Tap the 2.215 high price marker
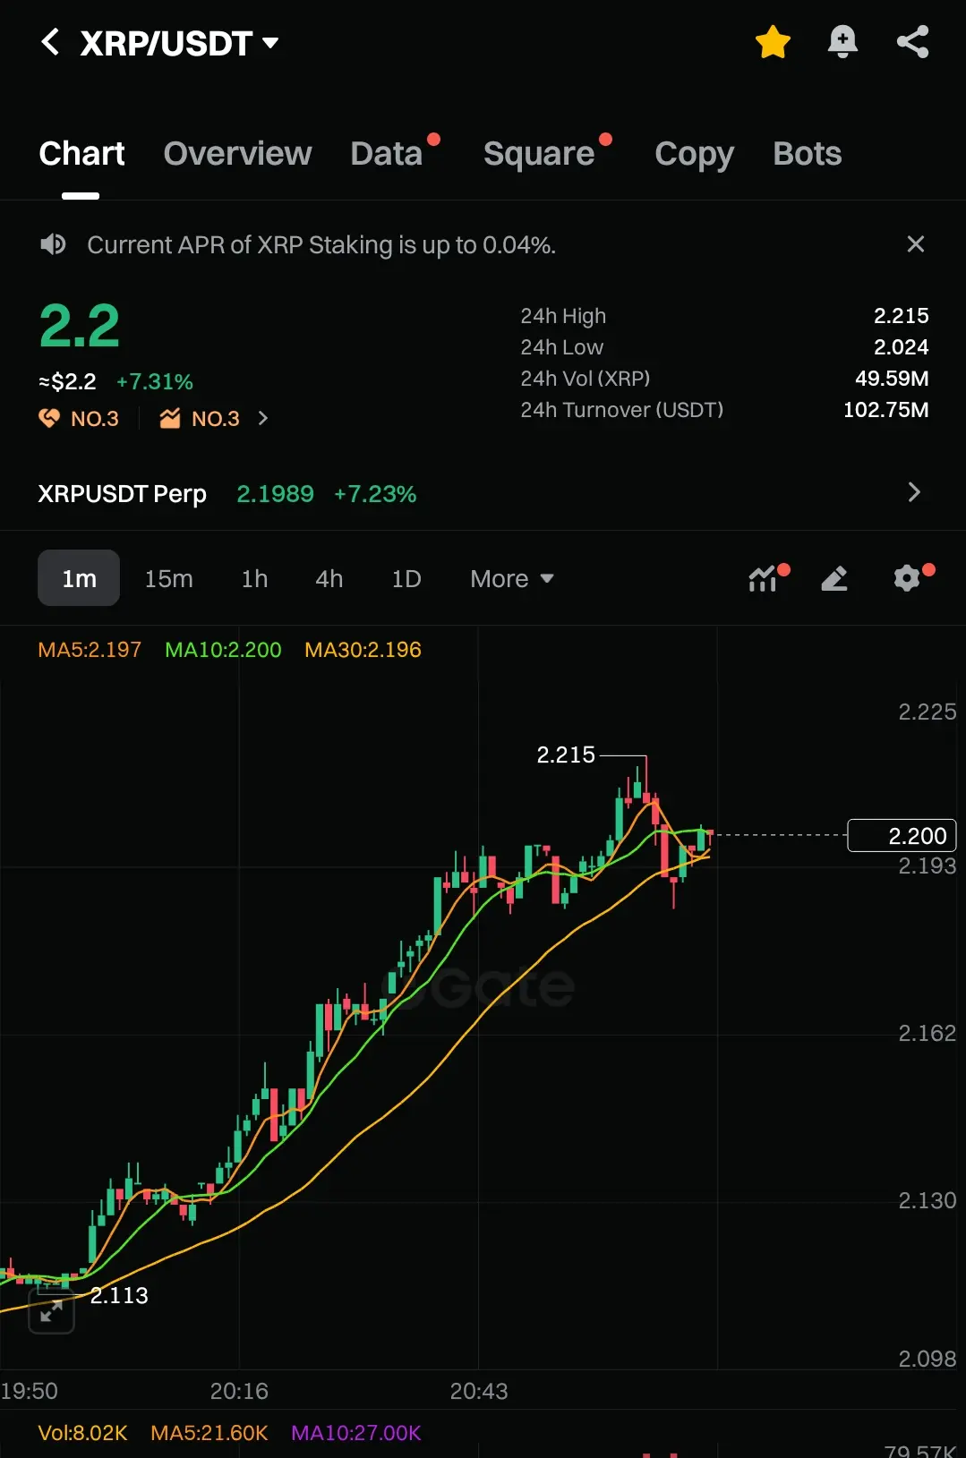The width and height of the screenshot is (966, 1458). 566,755
